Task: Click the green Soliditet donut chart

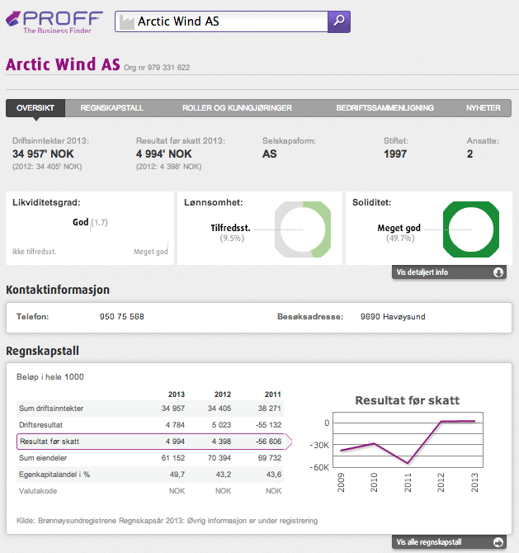Action: pyautogui.click(x=471, y=229)
